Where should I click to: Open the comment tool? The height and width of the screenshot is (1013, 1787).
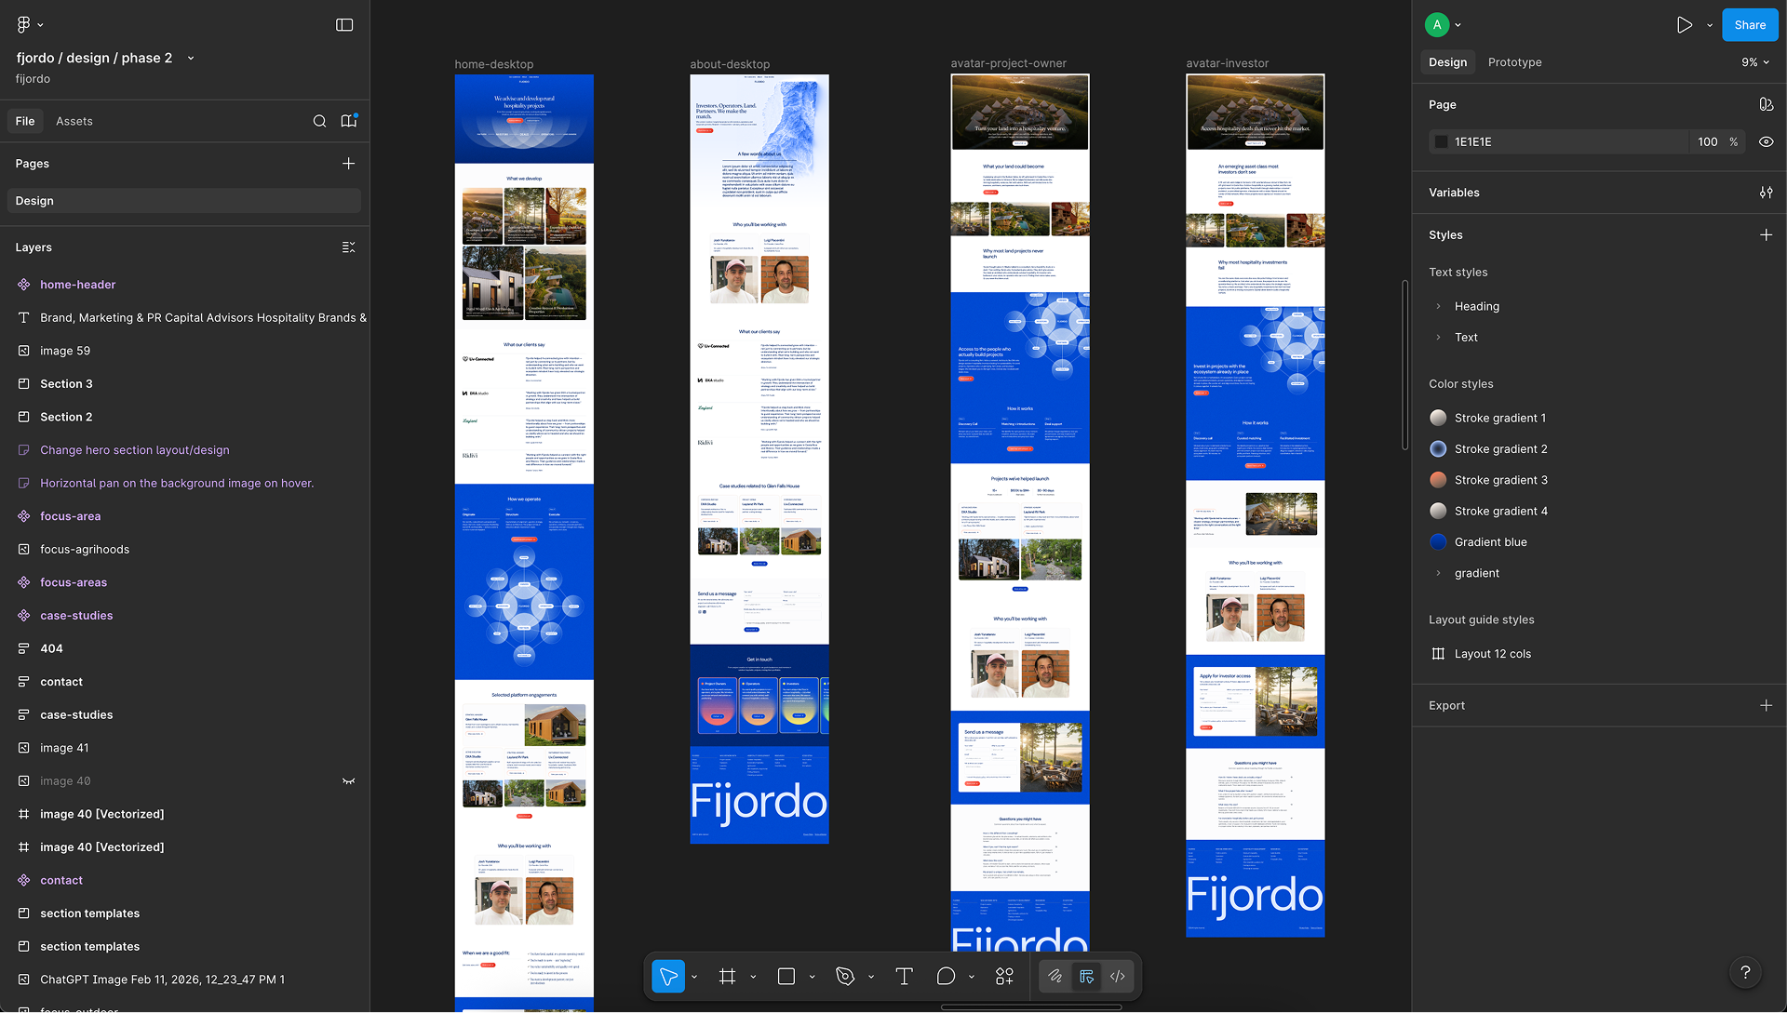point(947,977)
